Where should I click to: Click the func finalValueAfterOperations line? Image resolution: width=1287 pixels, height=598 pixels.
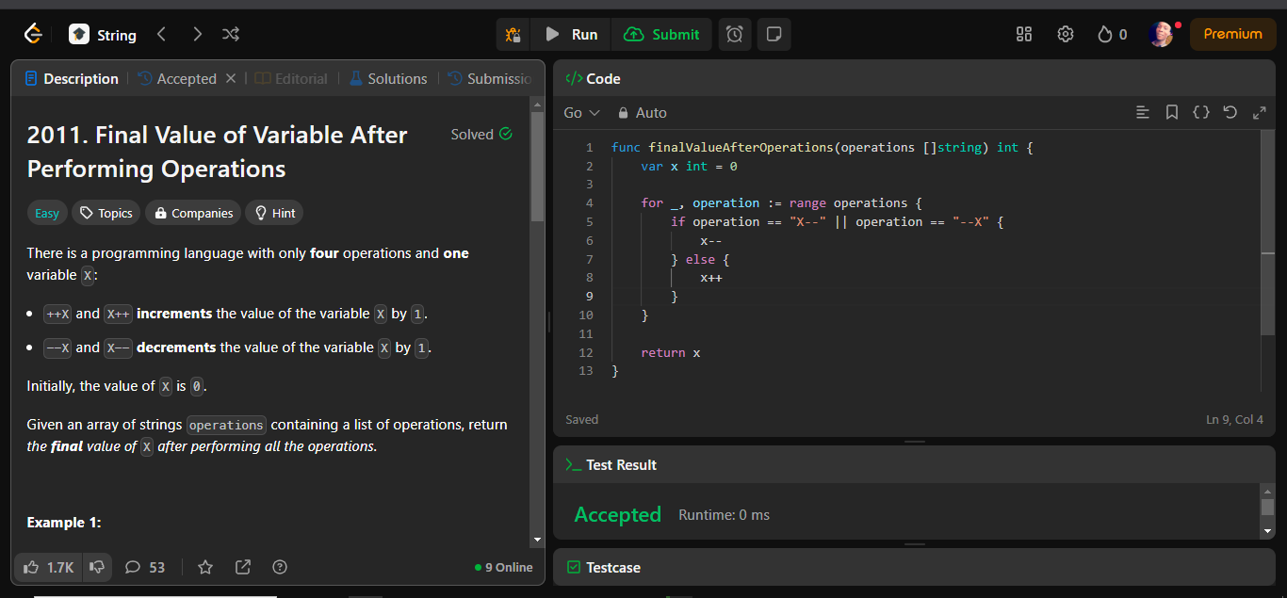coord(823,147)
